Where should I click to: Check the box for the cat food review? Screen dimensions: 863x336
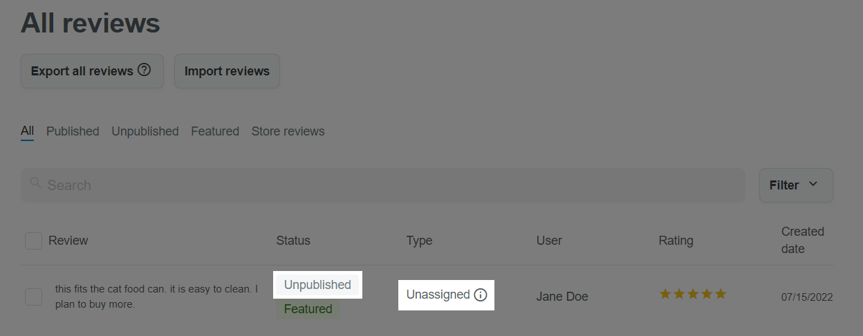point(33,297)
